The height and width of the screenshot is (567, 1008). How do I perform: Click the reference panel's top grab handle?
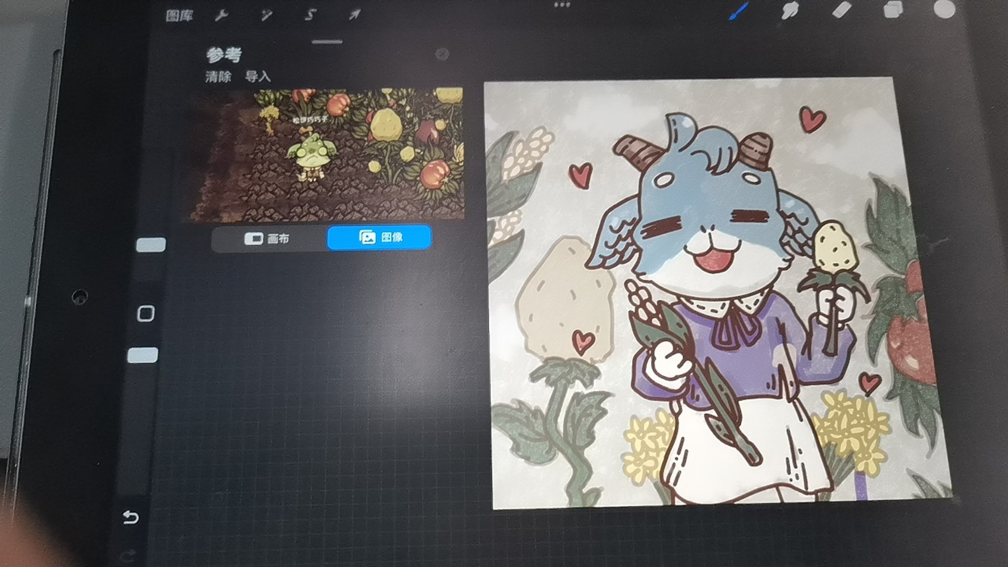coord(327,42)
